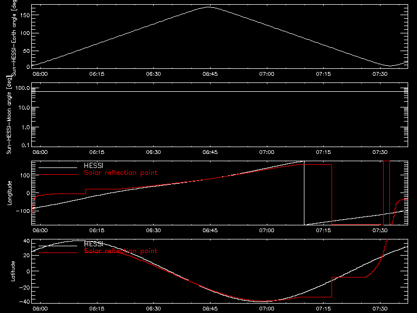Click the Latitude axis label
417x313 pixels.
(13, 271)
